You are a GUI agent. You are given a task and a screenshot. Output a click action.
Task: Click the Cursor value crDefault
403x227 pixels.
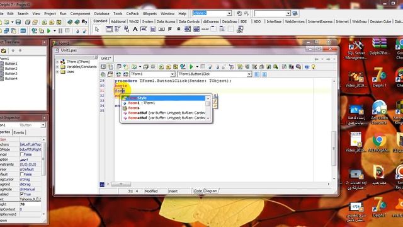30,170
